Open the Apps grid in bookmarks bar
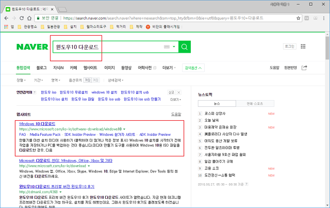This screenshot has height=208, width=330. [6, 27]
